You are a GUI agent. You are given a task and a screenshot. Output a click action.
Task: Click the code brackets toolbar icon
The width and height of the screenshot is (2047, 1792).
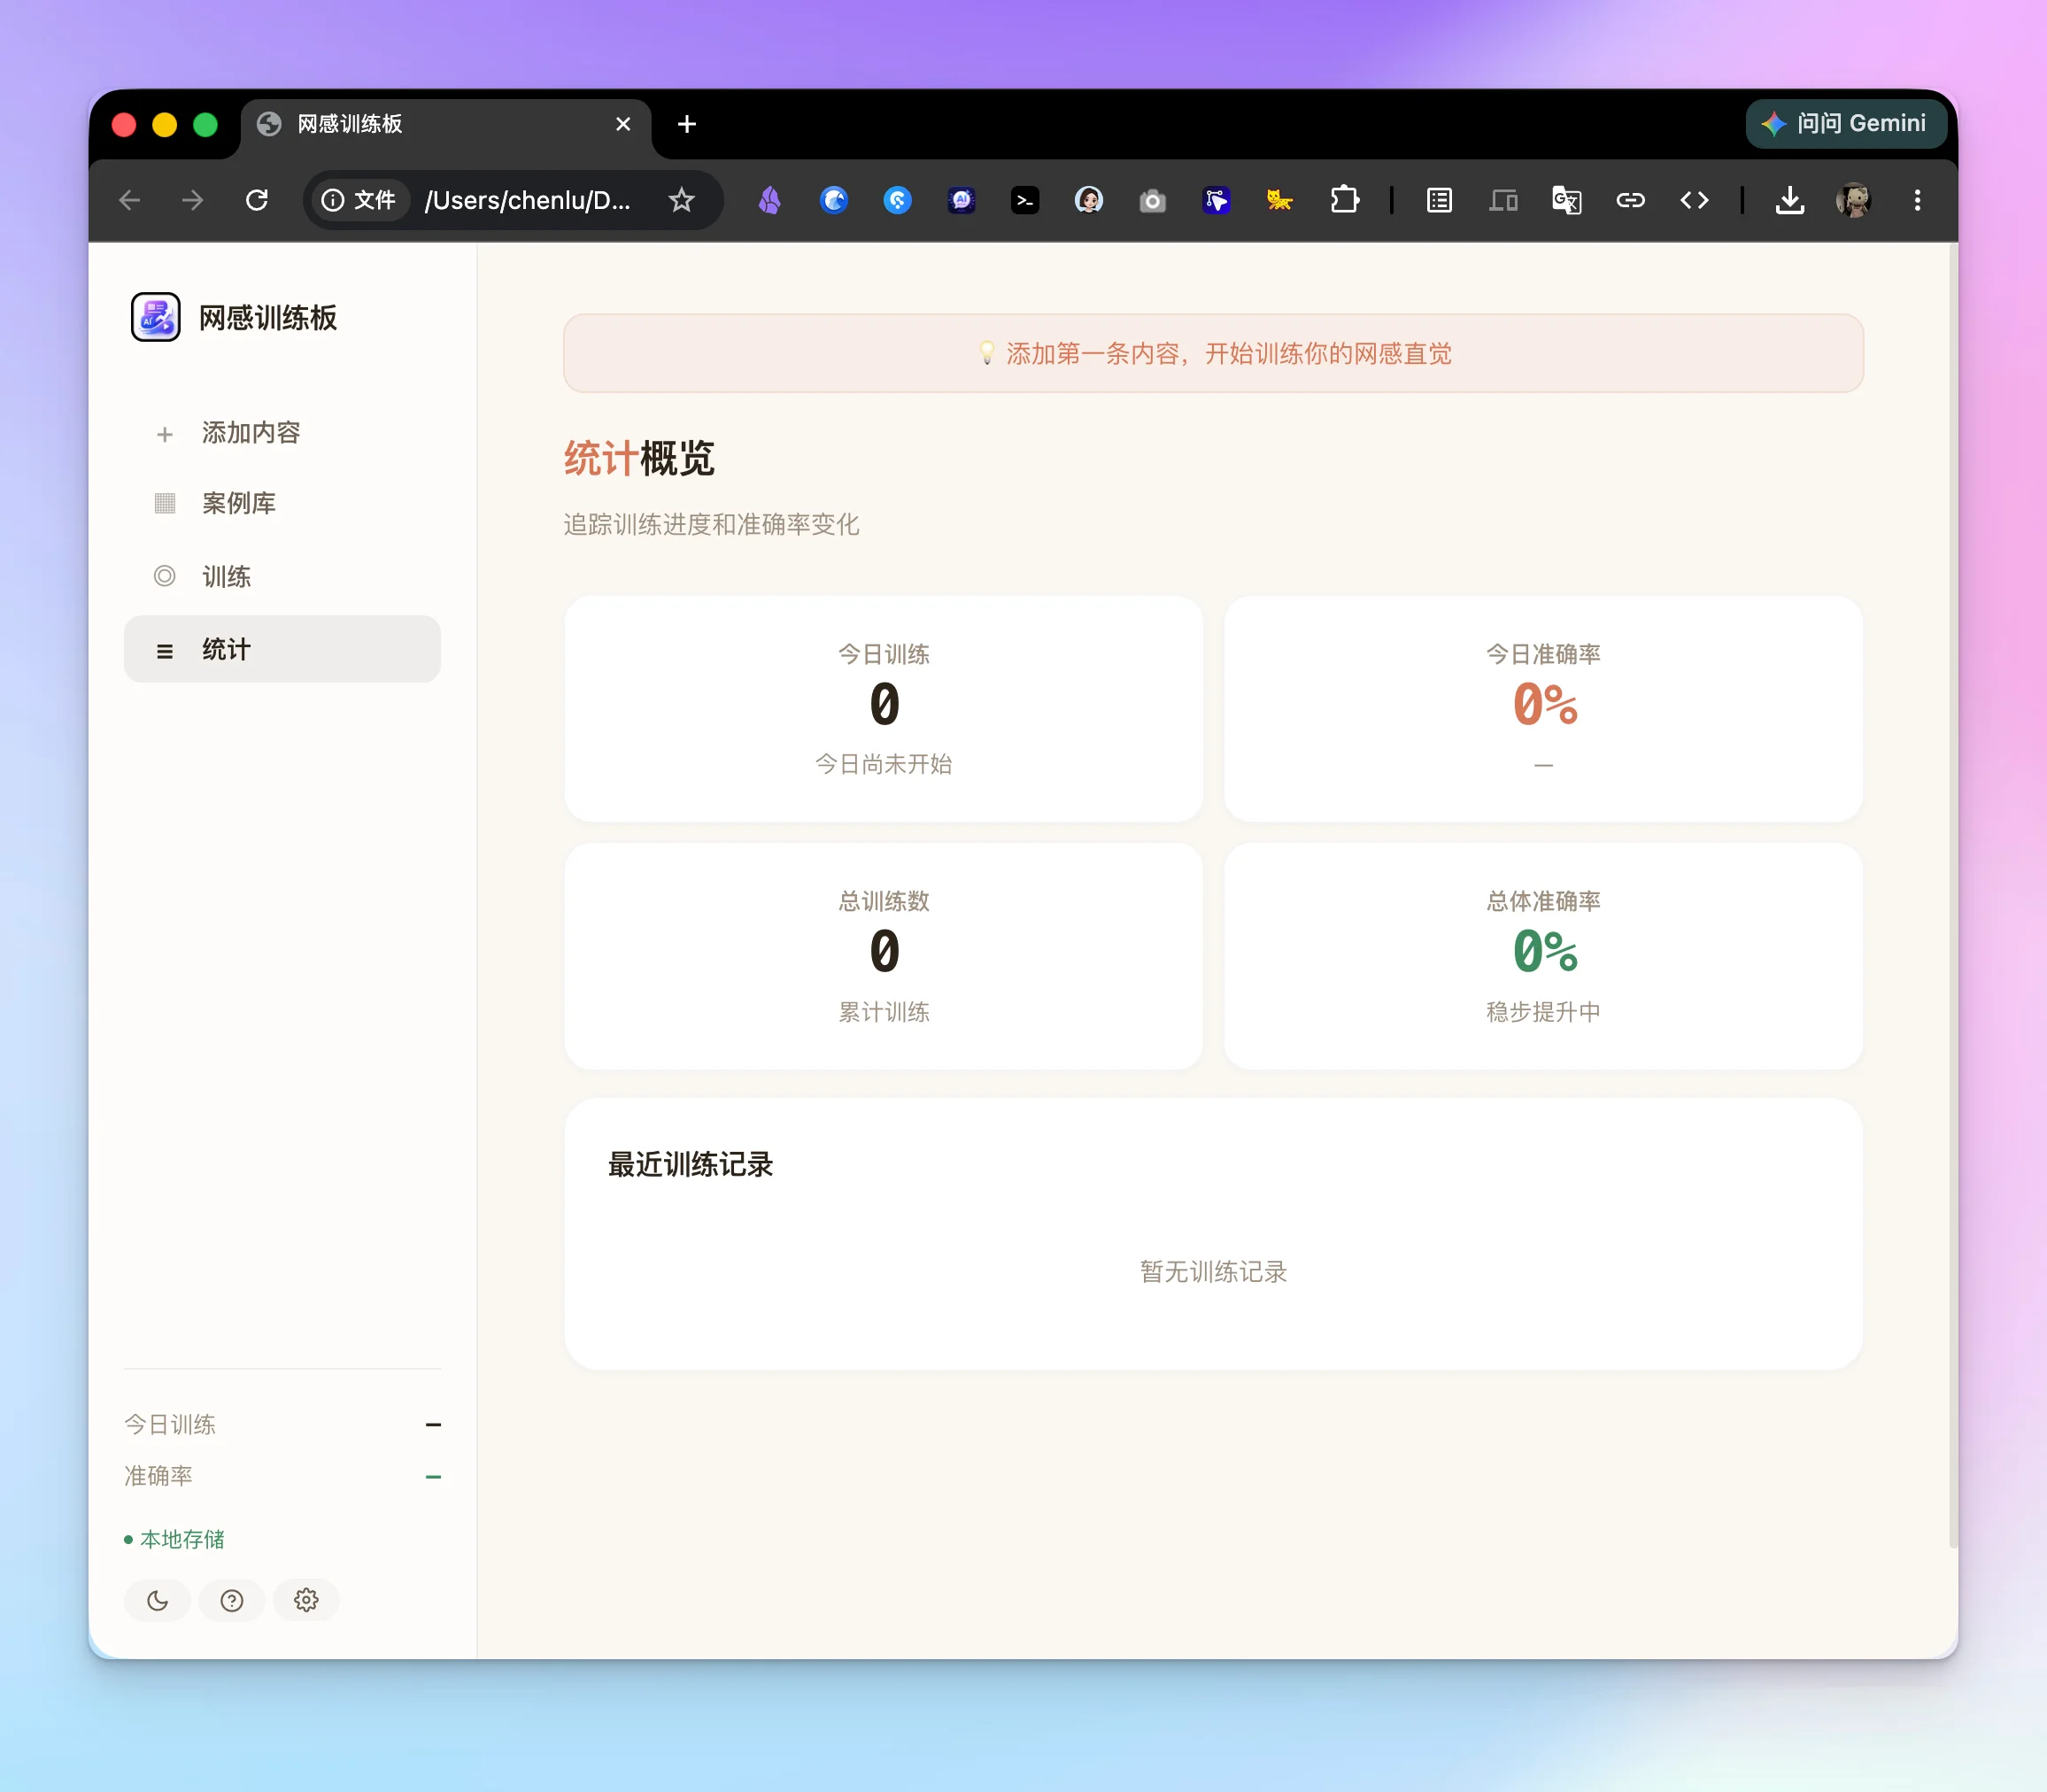[1694, 200]
